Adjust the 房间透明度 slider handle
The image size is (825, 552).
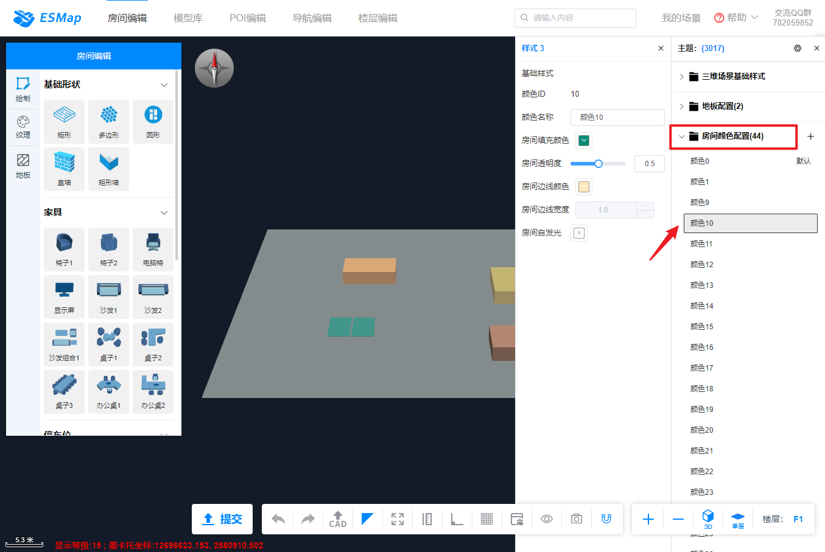pyautogui.click(x=599, y=164)
